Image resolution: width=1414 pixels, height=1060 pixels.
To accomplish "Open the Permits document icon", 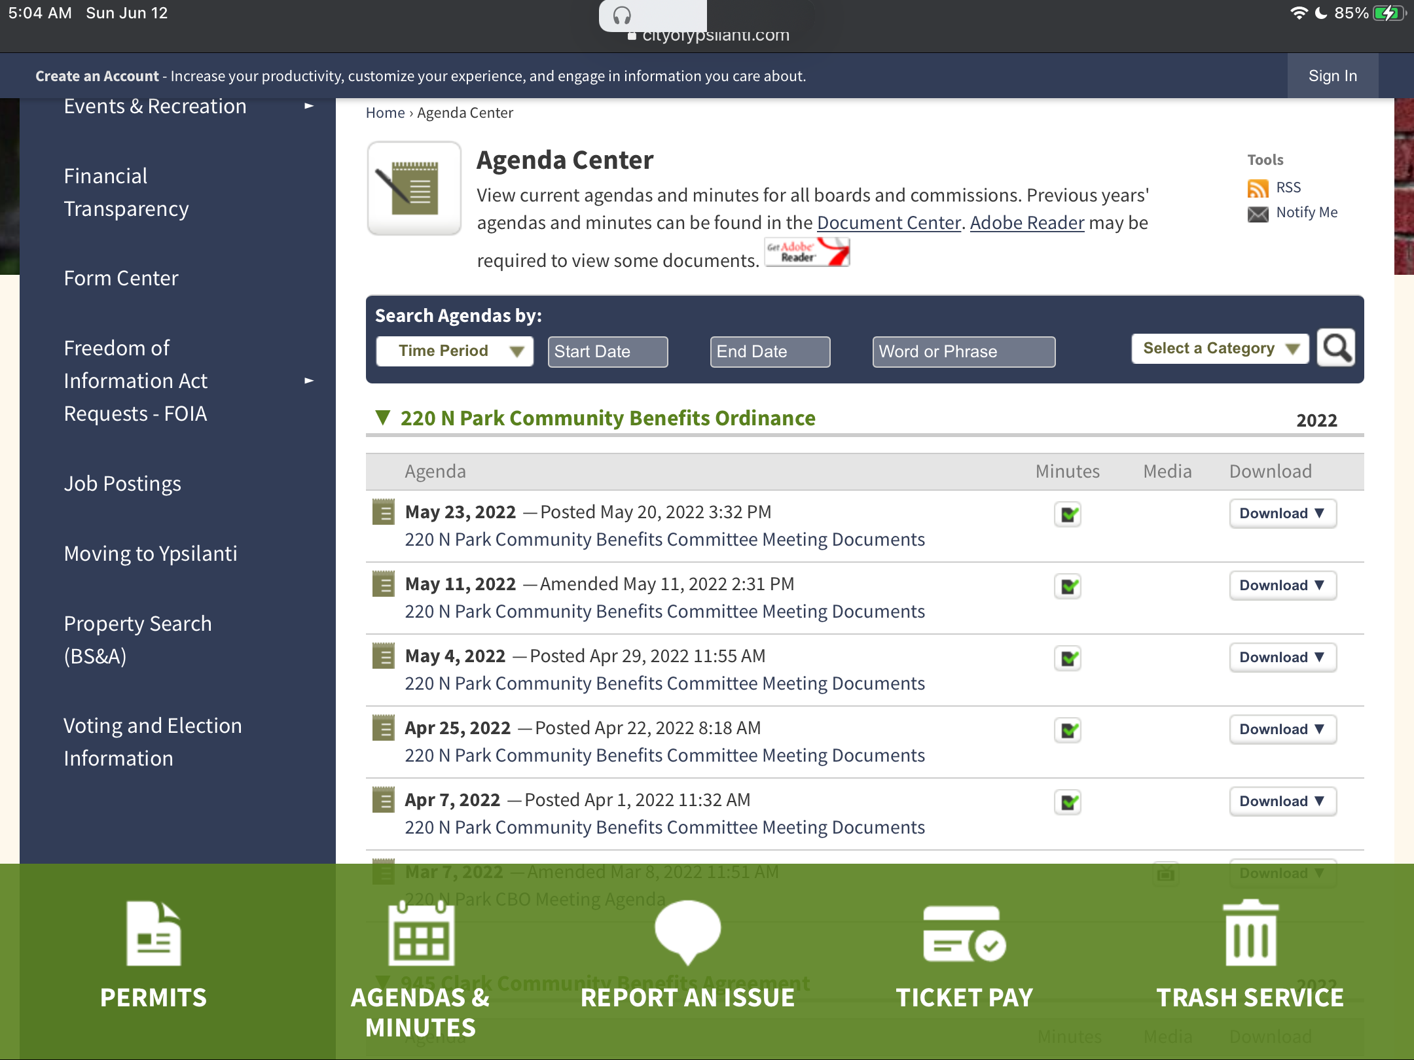I will [x=153, y=934].
